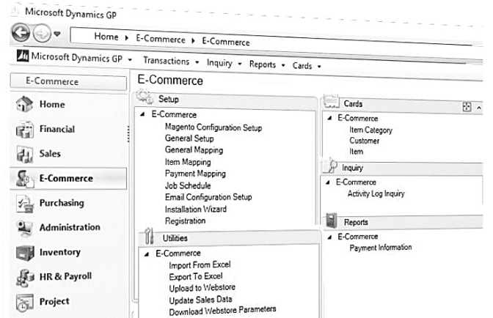
Task: Click the Project icon in sidebar
Action: click(x=25, y=303)
